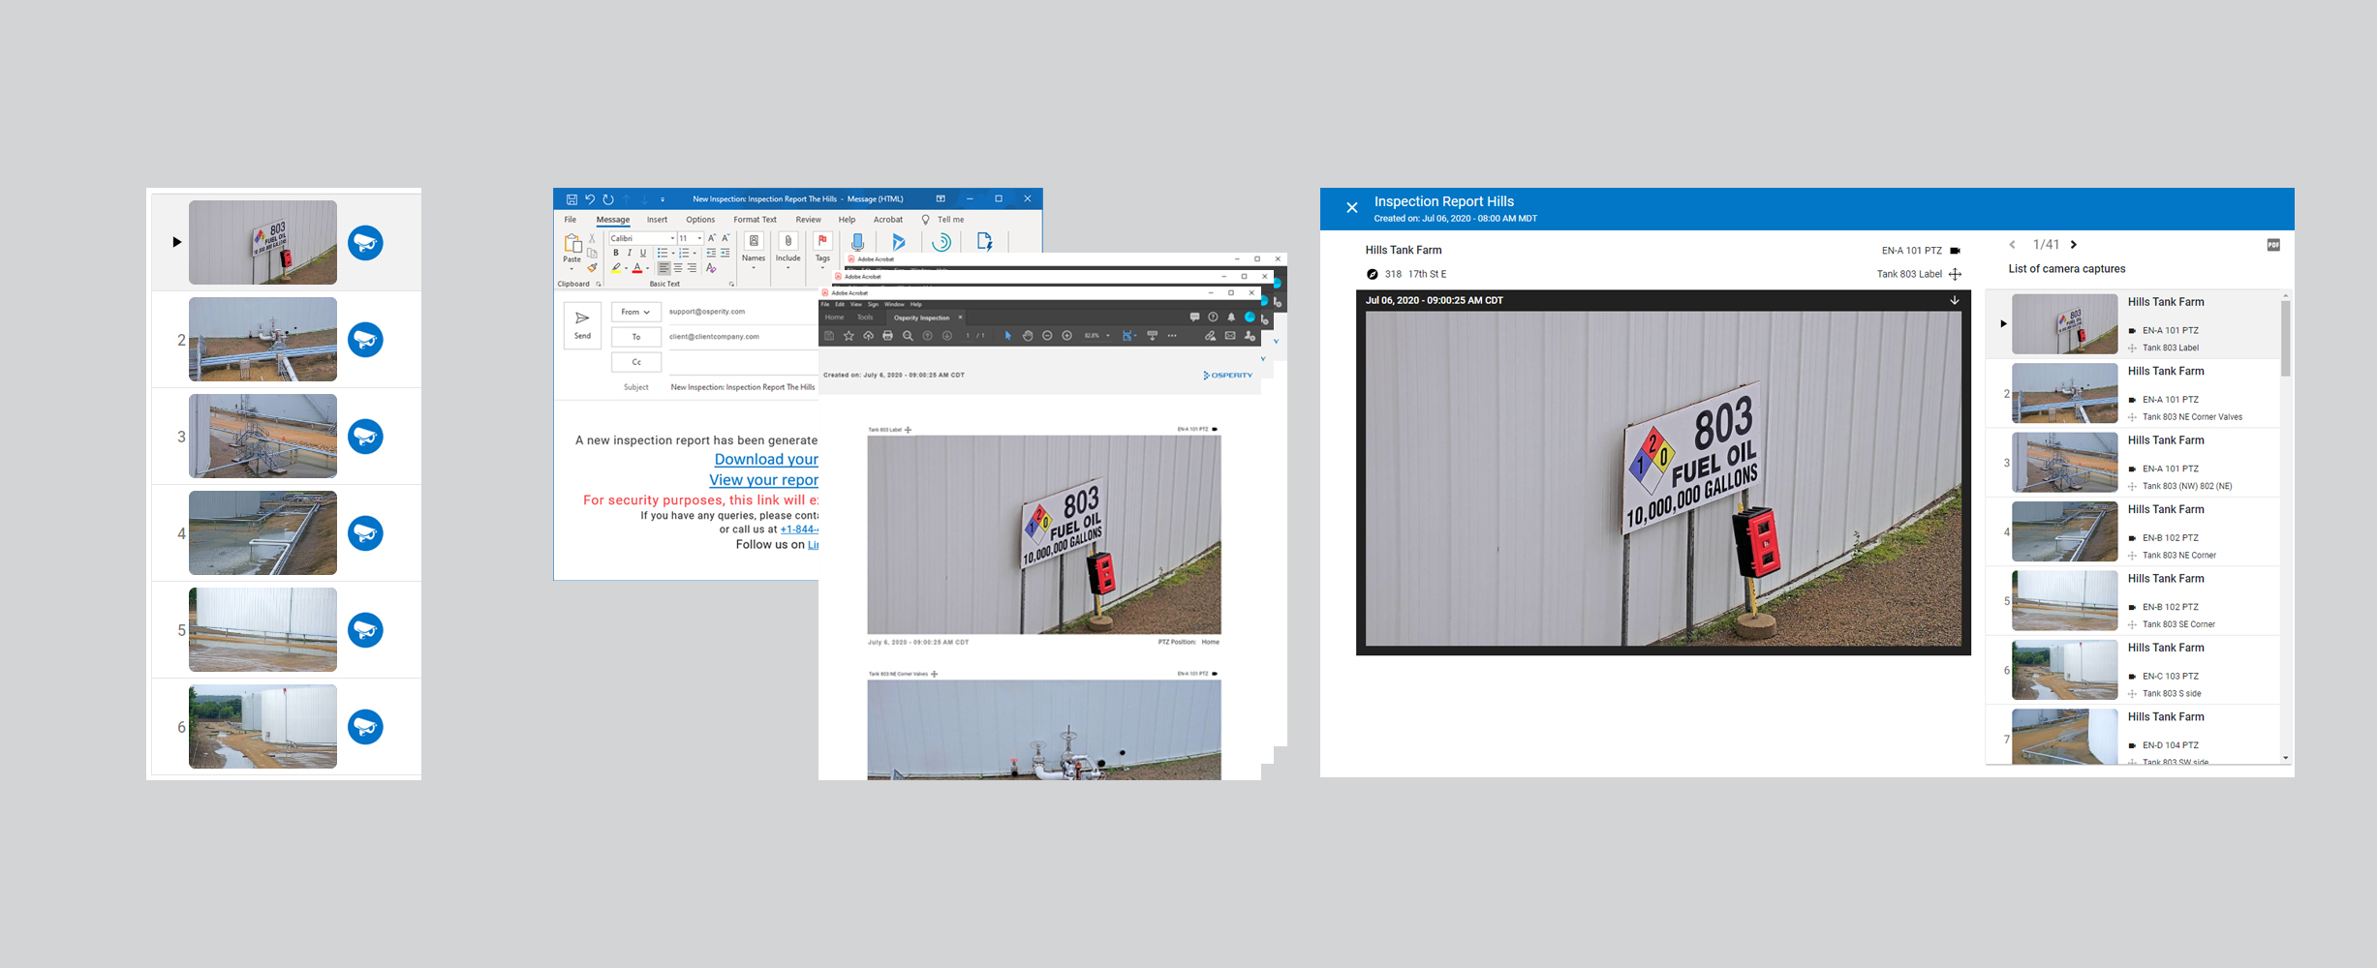Viewport: 2377px width, 968px height.
Task: Click the Print icon in the Acrobat toolbar
Action: [x=887, y=336]
